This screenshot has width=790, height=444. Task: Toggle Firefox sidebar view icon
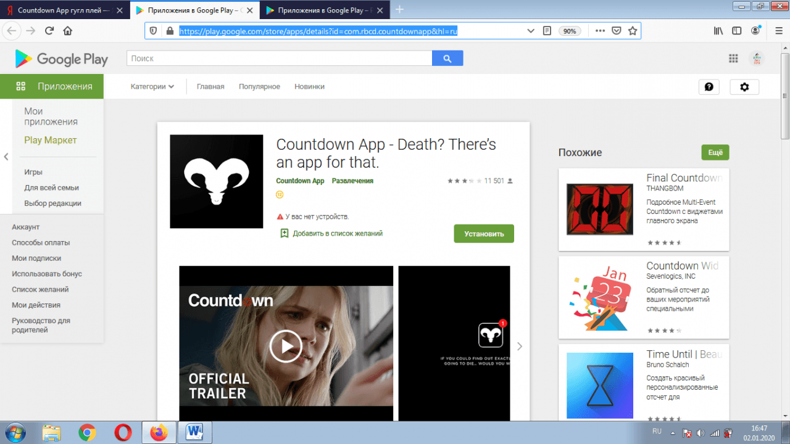click(x=736, y=31)
